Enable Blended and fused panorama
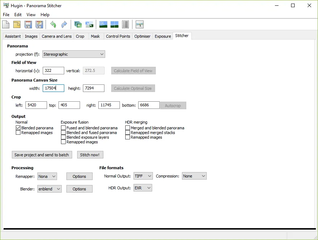 [x=63, y=133]
